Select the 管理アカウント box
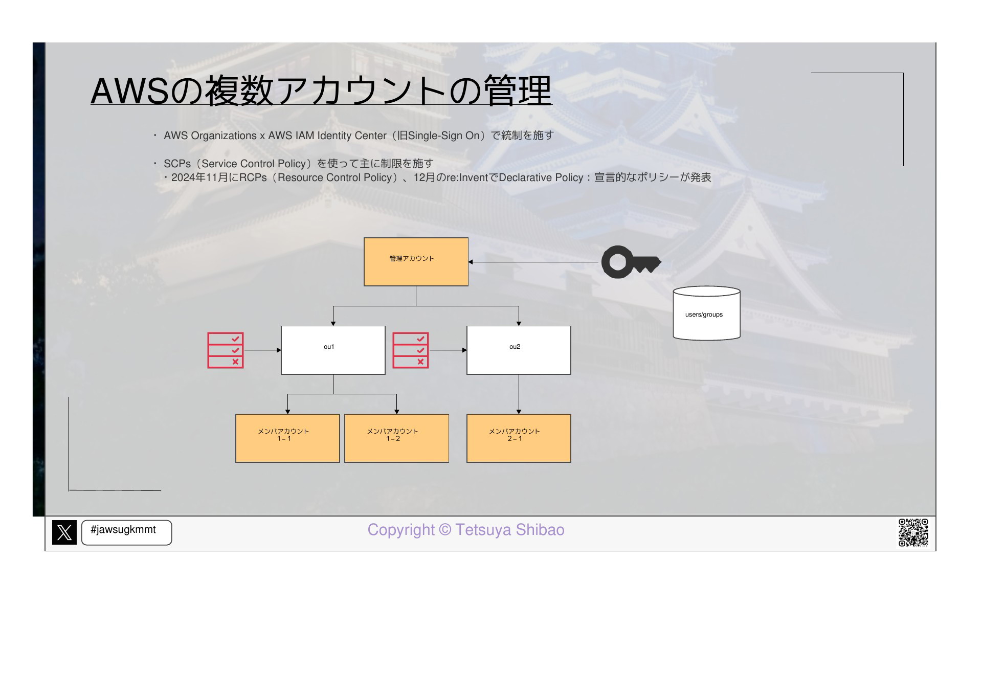The width and height of the screenshot is (982, 694). click(x=416, y=262)
